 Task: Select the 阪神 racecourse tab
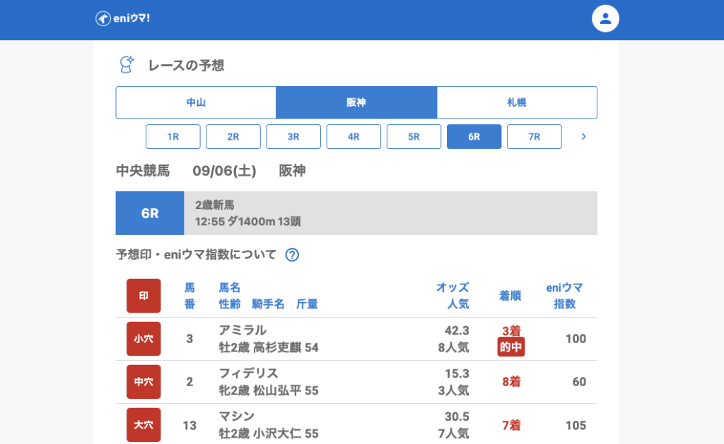(x=356, y=102)
